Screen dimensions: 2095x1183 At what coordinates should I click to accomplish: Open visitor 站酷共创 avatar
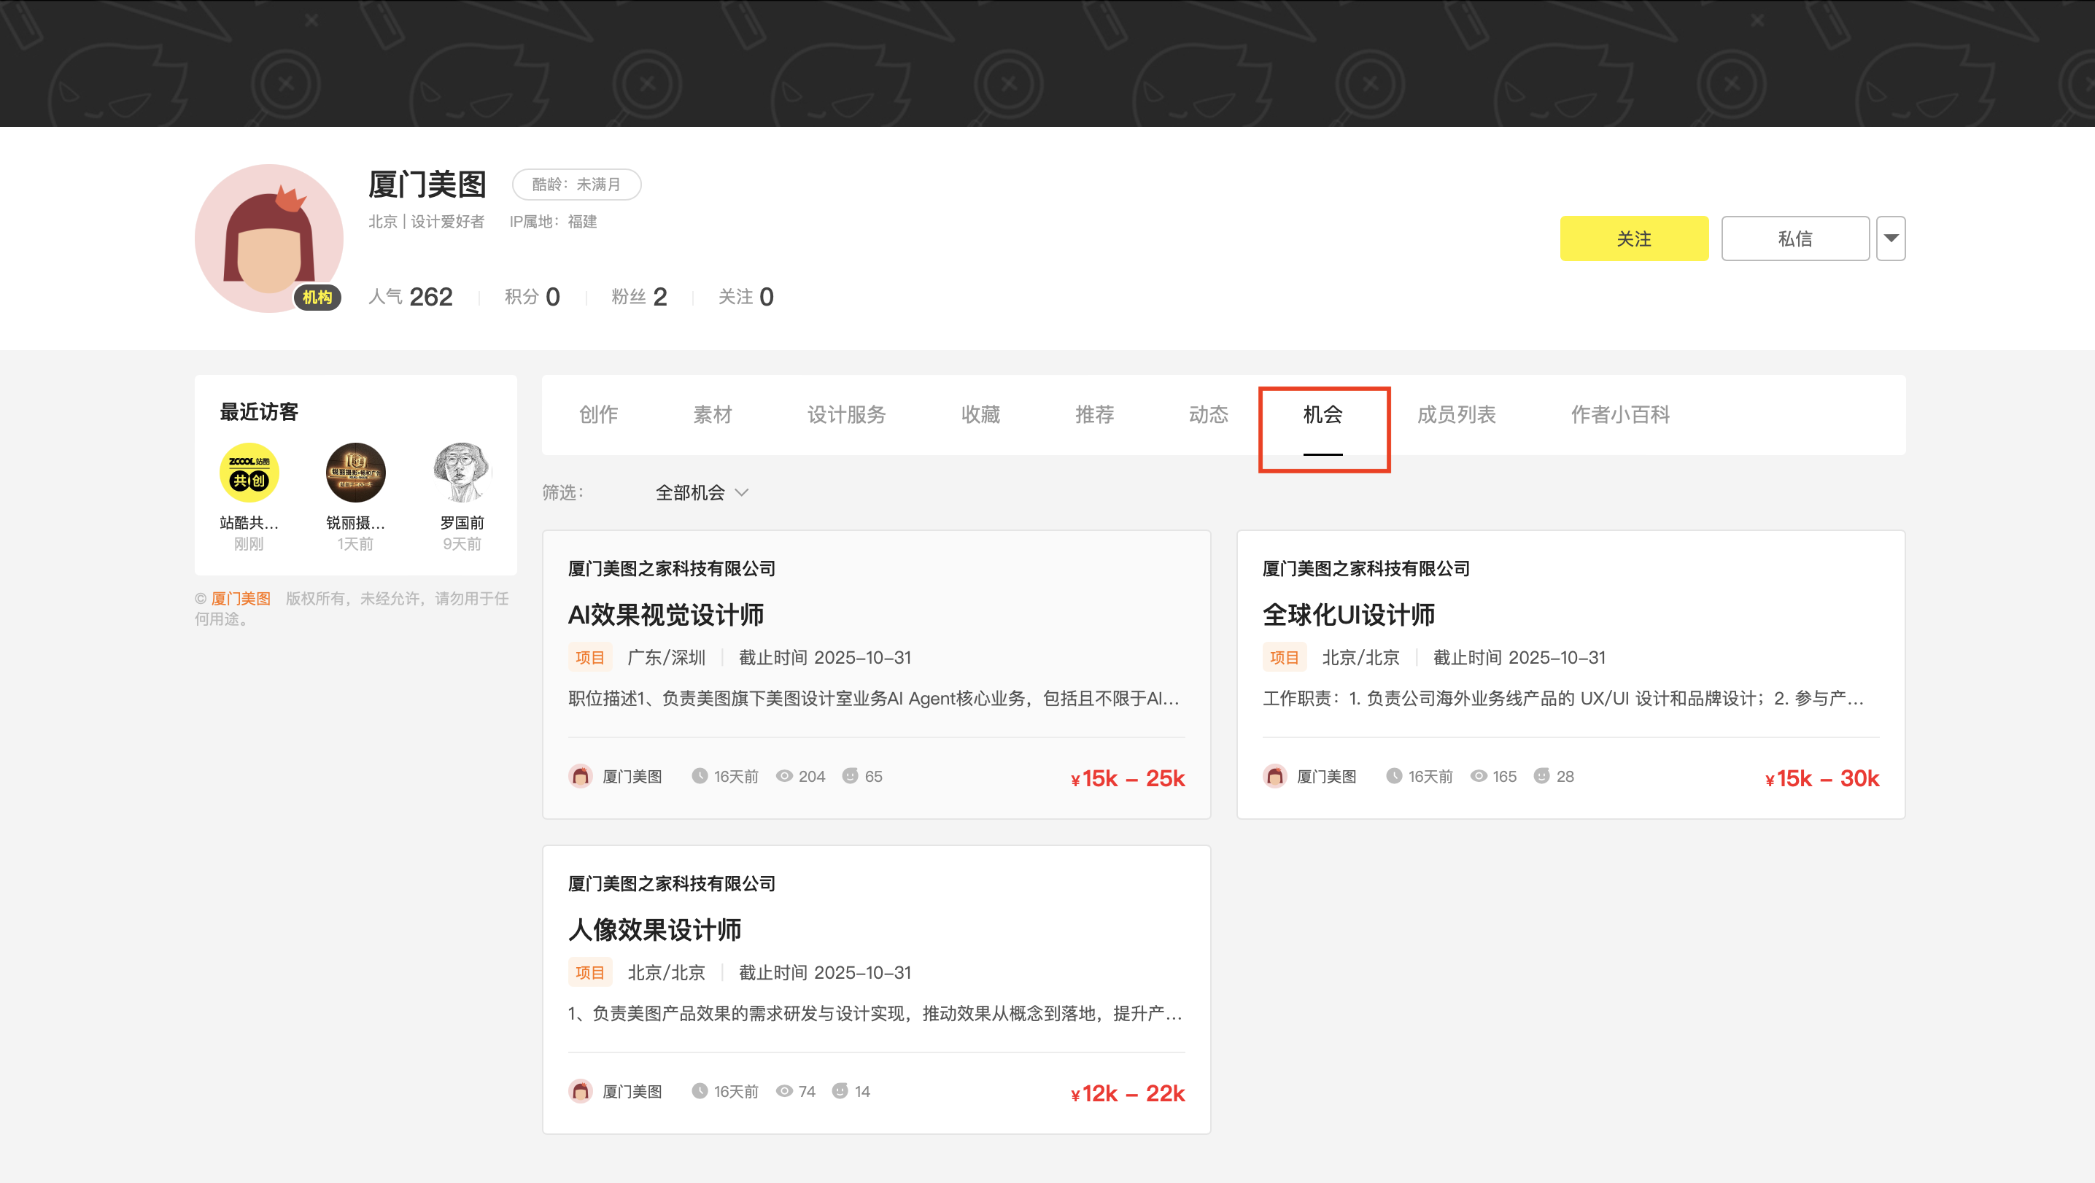point(249,473)
